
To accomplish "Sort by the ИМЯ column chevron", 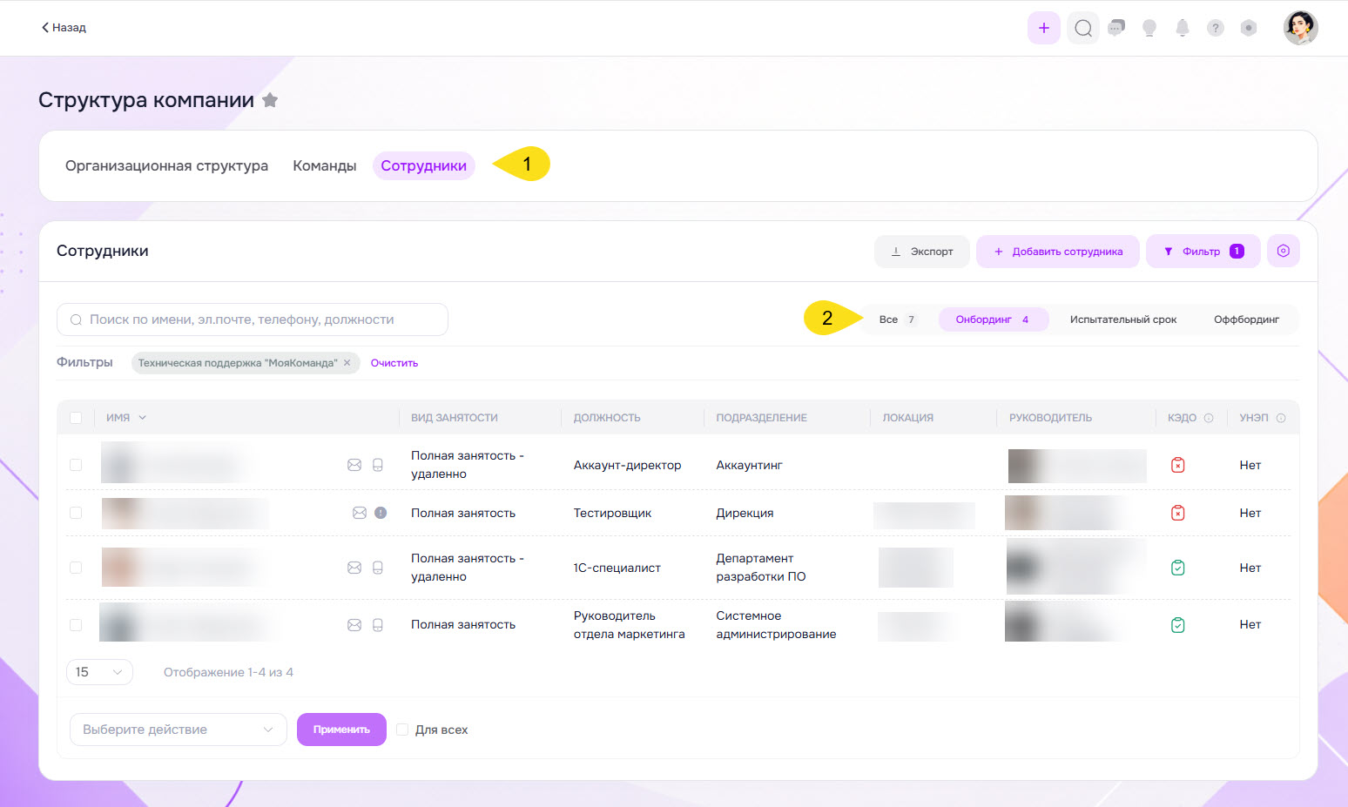I will tap(143, 418).
